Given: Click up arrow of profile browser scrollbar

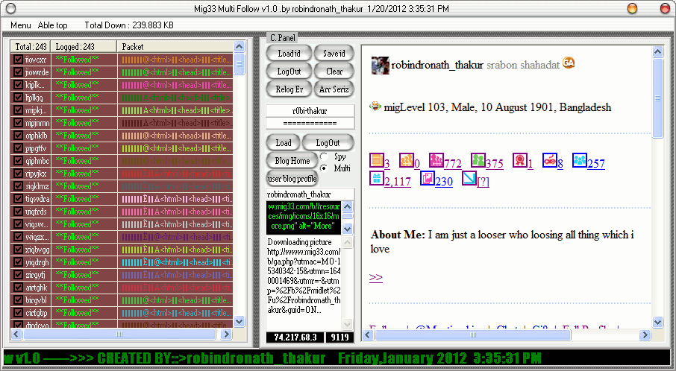Looking at the screenshot, I should click(657, 52).
